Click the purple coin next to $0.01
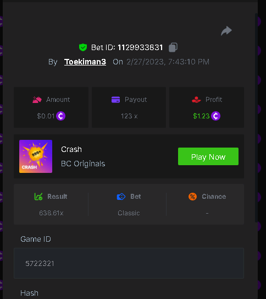The width and height of the screenshot is (266, 299). tap(60, 116)
